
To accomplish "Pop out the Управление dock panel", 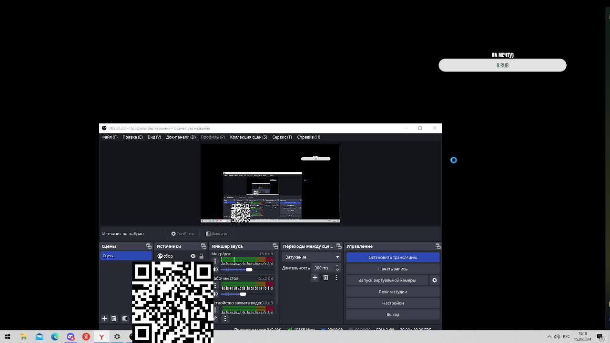I will point(438,246).
